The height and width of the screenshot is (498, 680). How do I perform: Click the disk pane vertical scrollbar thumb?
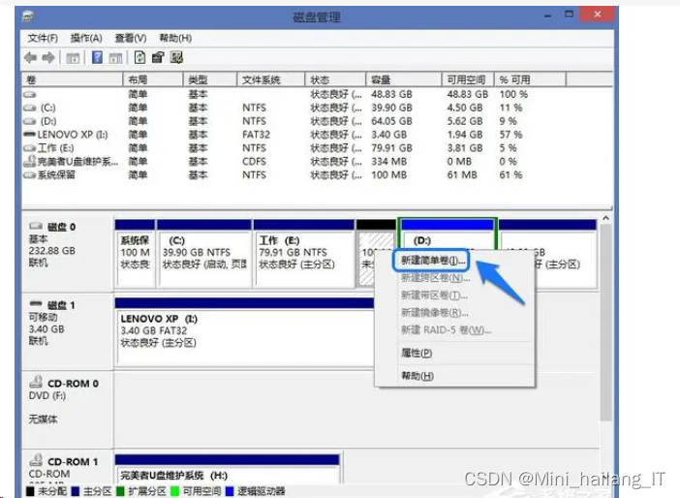tap(605, 323)
